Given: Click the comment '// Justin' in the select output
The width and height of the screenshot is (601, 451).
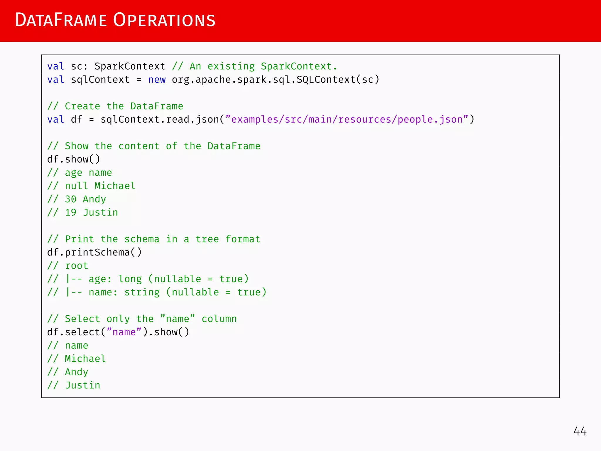Looking at the screenshot, I should click(x=74, y=385).
